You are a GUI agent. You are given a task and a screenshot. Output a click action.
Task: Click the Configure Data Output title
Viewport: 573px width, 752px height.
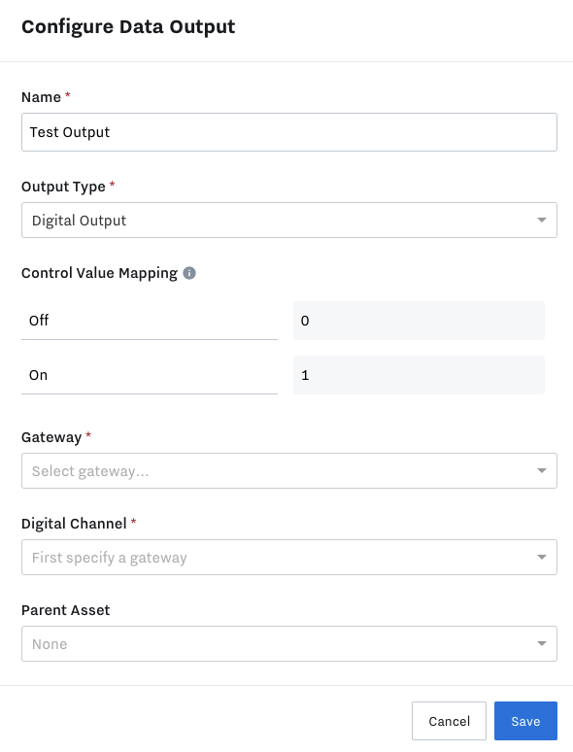tap(128, 27)
